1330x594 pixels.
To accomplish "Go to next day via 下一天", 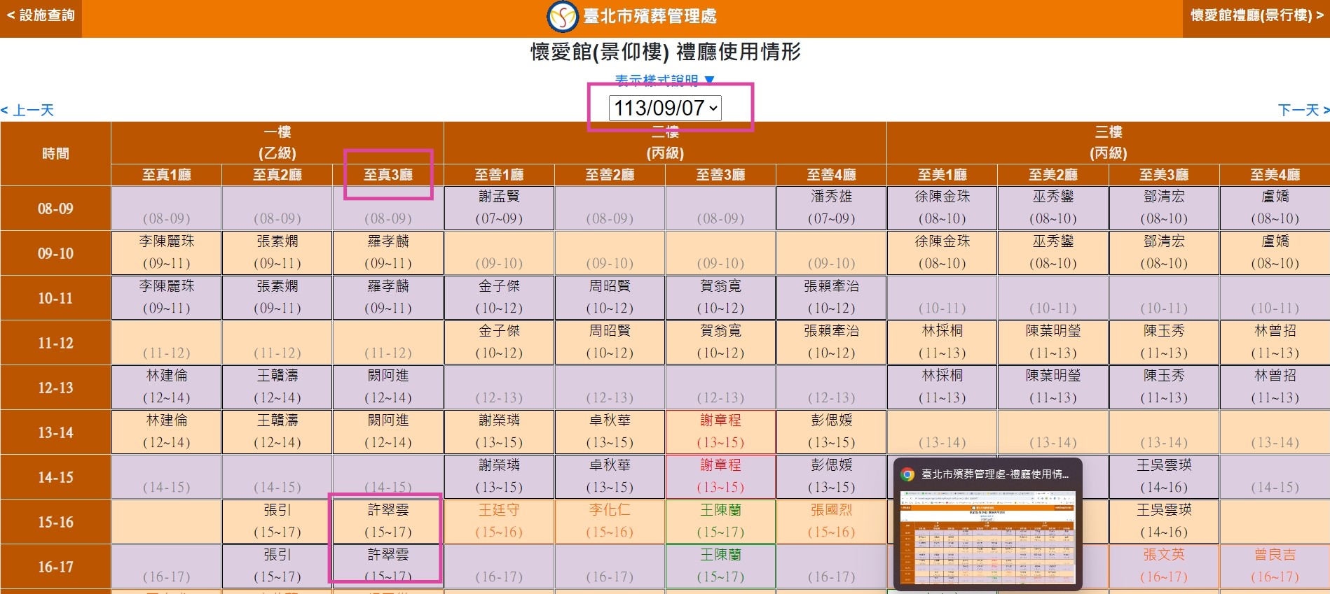I will point(1303,110).
